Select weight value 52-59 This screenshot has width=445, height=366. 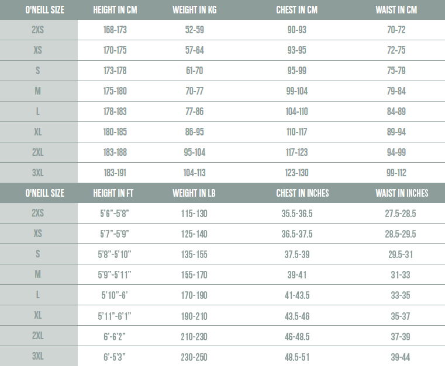click(194, 30)
